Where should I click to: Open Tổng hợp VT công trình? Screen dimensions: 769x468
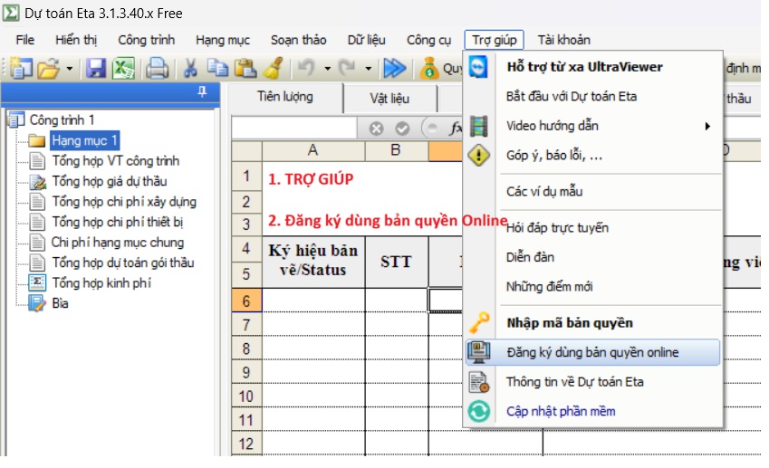(116, 161)
